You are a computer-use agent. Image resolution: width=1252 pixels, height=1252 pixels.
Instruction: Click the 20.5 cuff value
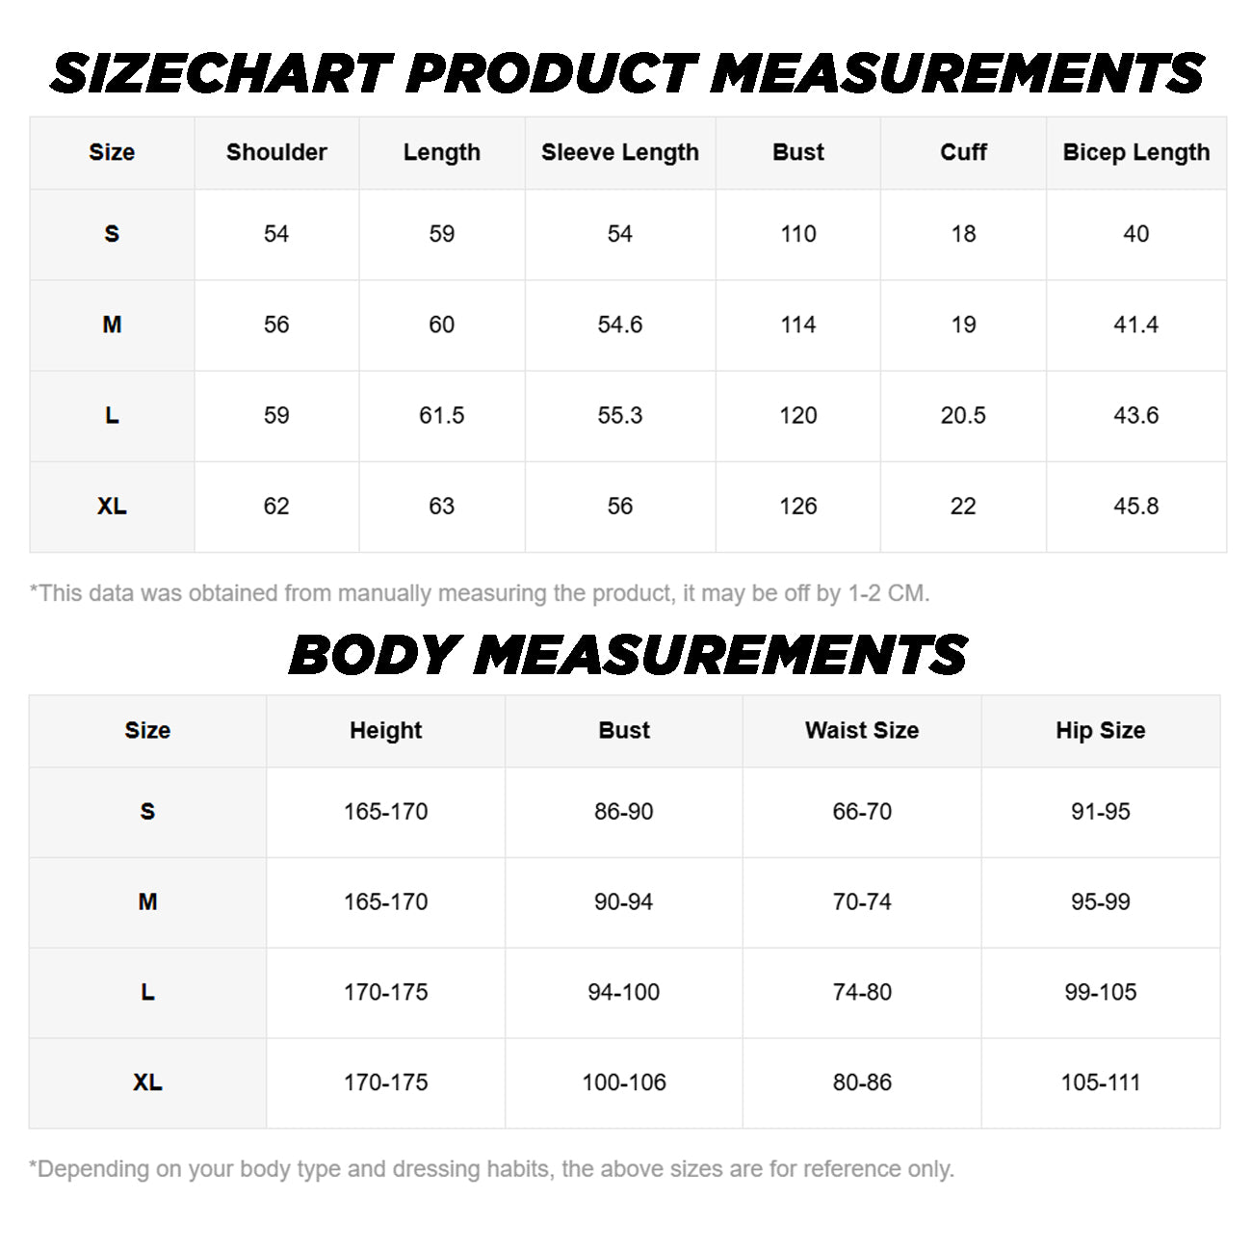pos(963,415)
